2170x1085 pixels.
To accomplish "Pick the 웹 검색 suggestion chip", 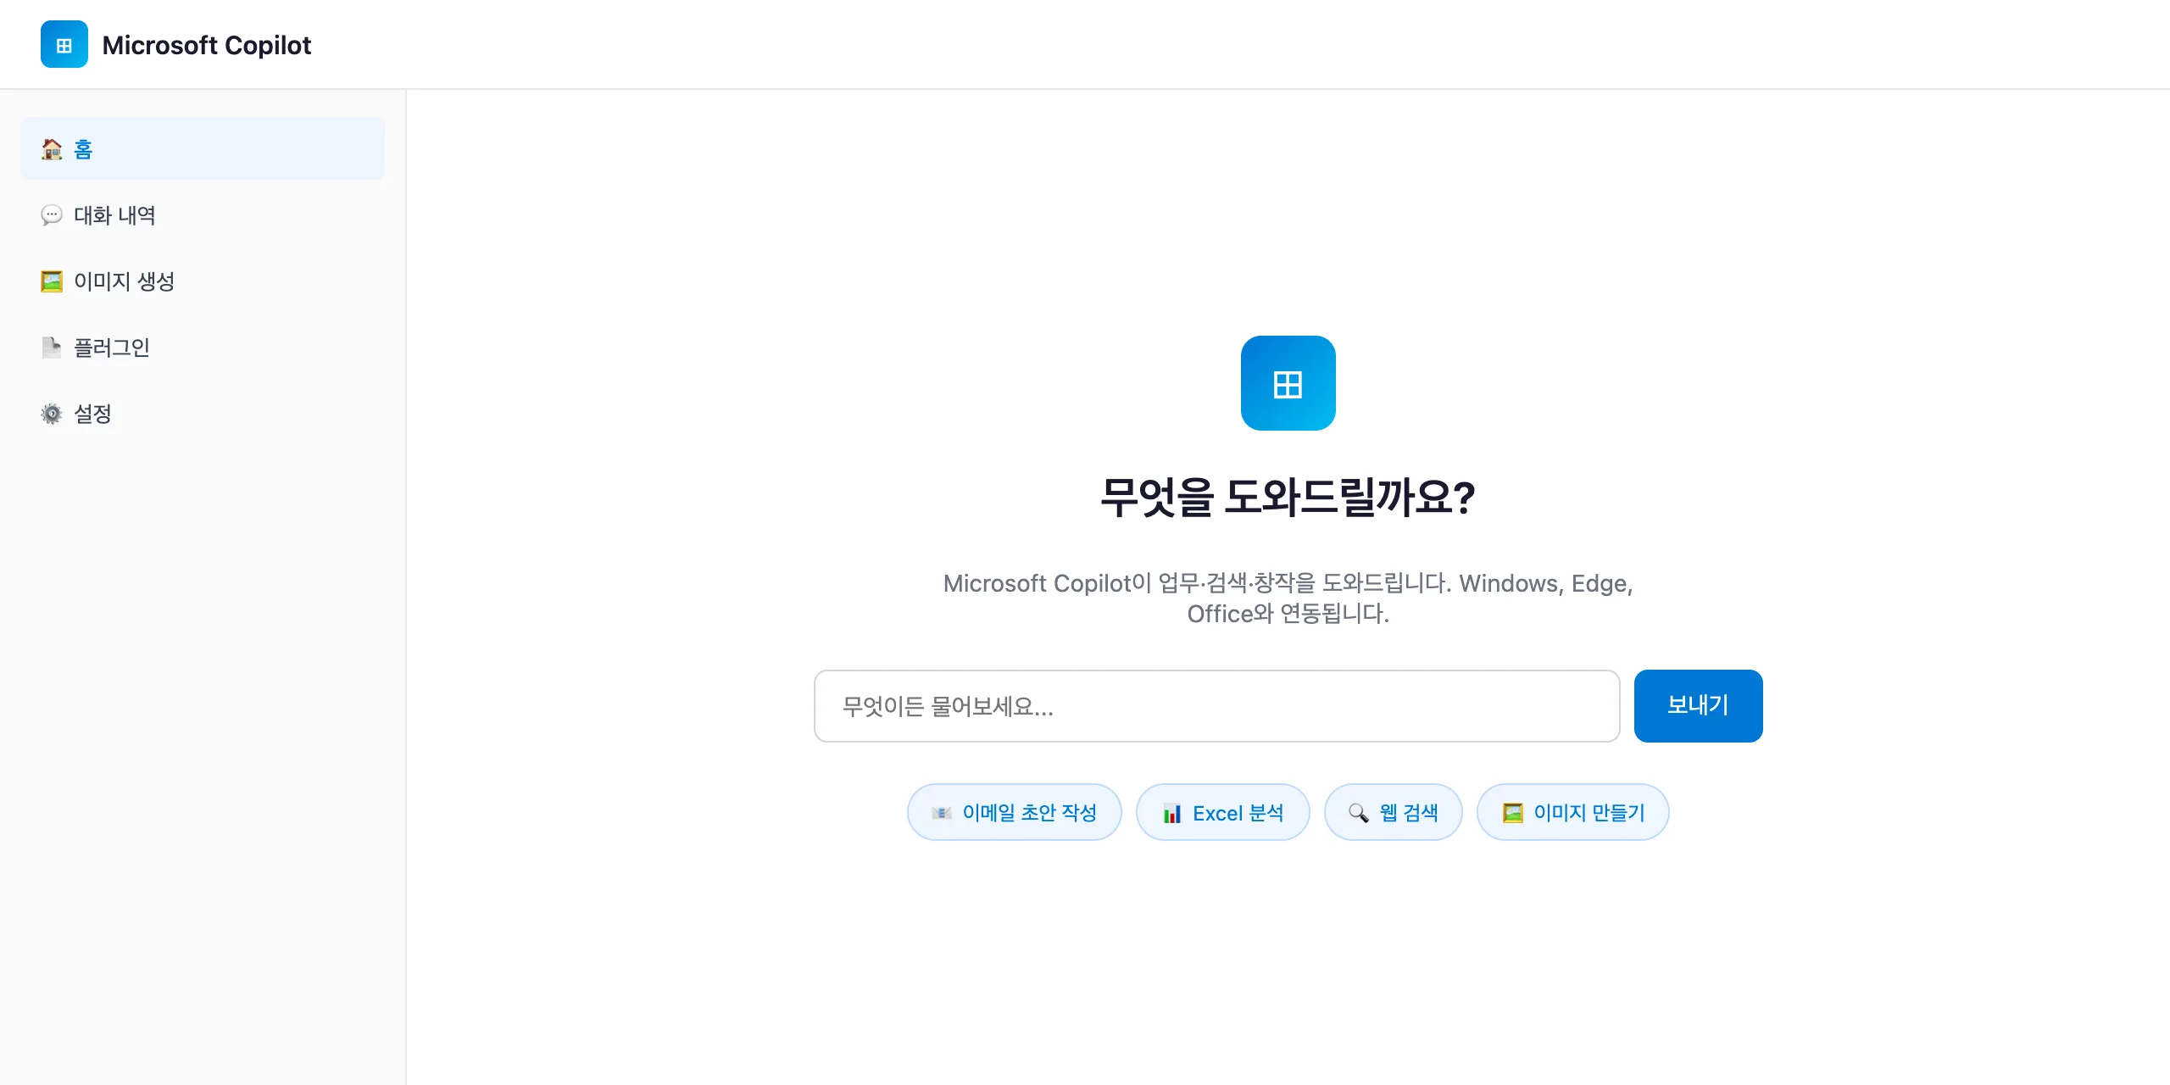I will [x=1394, y=812].
